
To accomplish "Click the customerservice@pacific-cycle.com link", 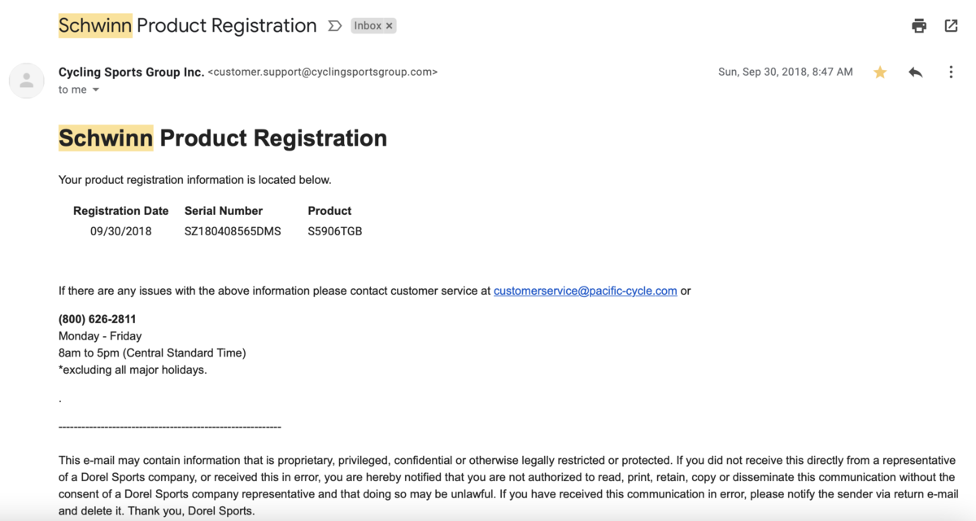I will click(x=585, y=291).
